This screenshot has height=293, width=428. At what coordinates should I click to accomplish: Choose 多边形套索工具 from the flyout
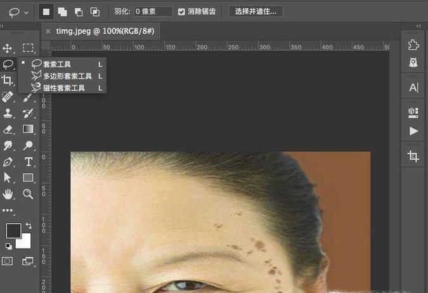[63, 76]
